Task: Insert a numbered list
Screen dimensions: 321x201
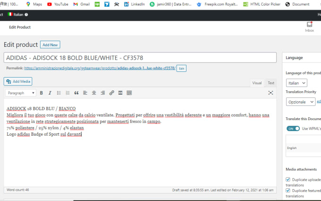Action: coord(68,93)
